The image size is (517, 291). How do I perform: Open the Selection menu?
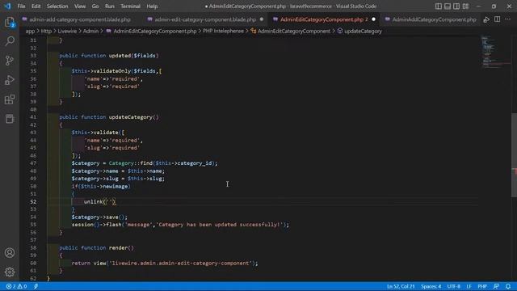(57, 6)
